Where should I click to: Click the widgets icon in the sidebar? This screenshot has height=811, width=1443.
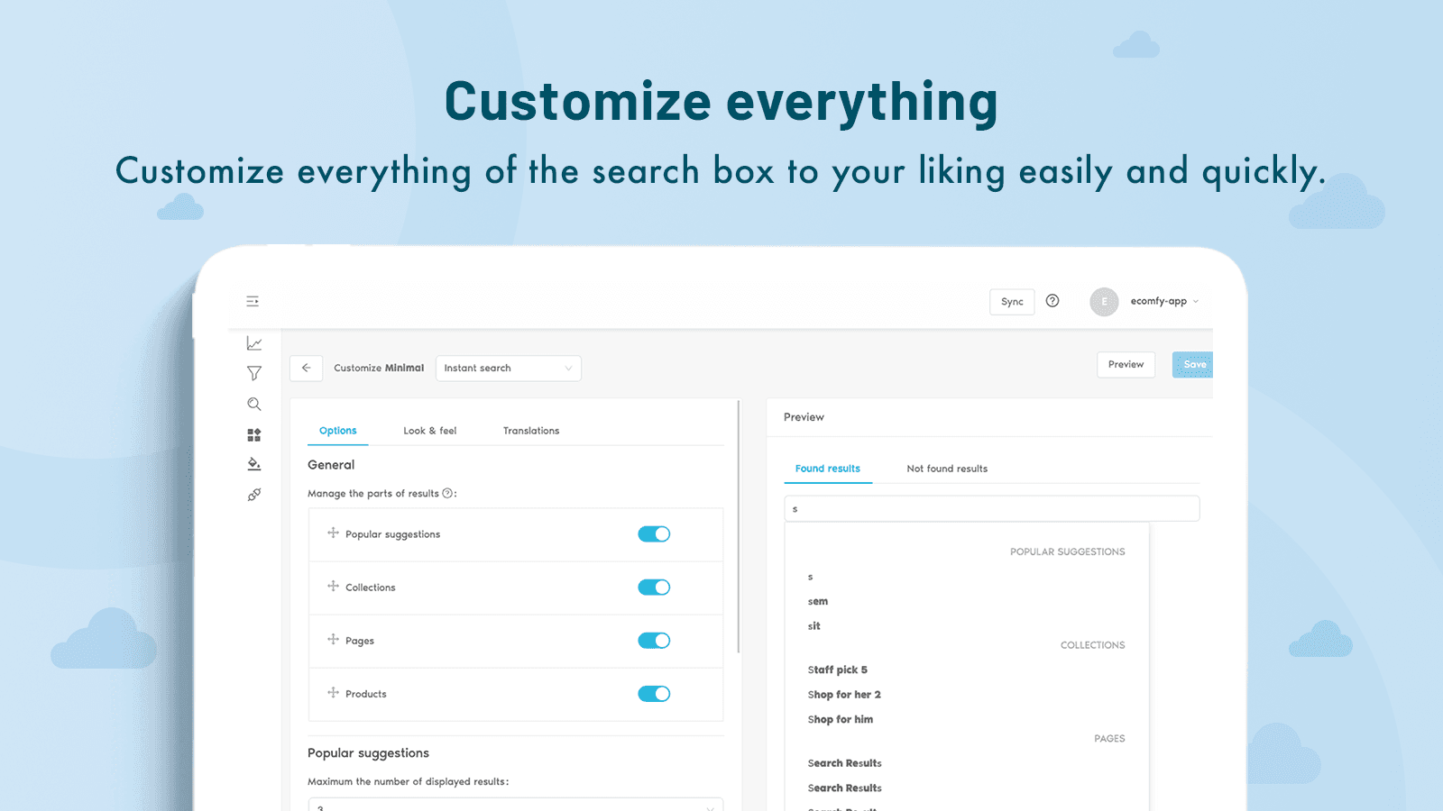[x=253, y=433]
